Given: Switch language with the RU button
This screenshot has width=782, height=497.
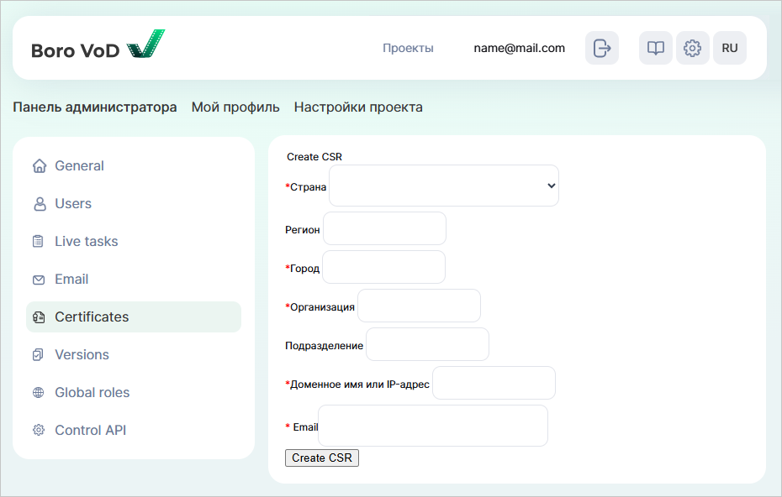Looking at the screenshot, I should coord(730,49).
